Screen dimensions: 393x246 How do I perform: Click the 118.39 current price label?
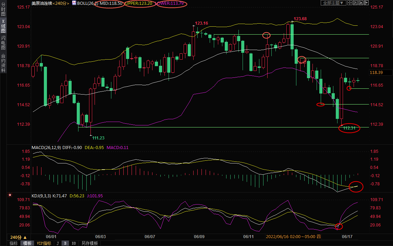click(376, 72)
